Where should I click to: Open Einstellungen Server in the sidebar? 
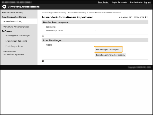tap(14, 46)
